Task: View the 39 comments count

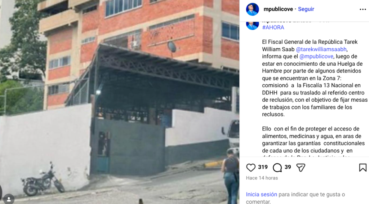Action: coord(288,167)
